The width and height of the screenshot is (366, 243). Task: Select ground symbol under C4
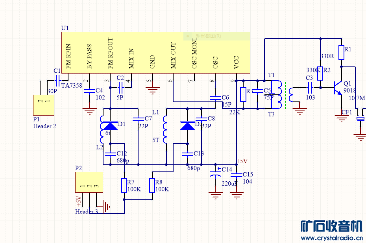coord(89,112)
